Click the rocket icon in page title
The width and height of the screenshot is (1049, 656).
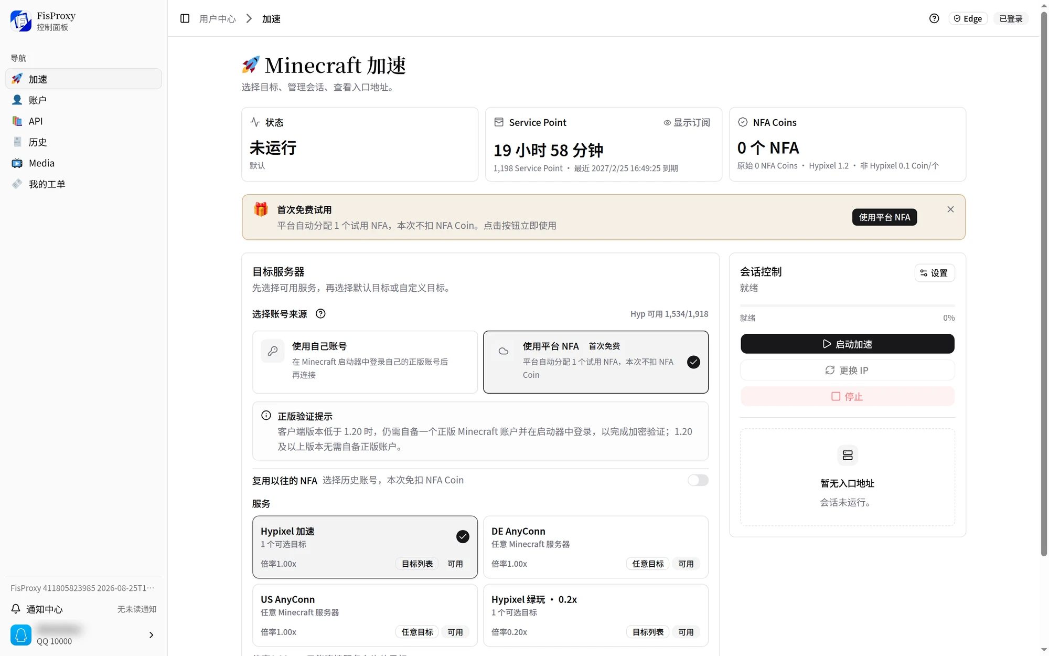tap(251, 65)
